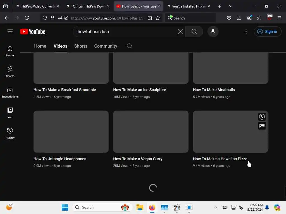Viewport: 286px width, 214px height.
Task: Open the Windows Start menu
Action: coord(65,207)
